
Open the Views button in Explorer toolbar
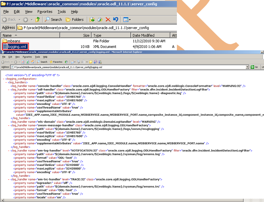(x=127, y=20)
